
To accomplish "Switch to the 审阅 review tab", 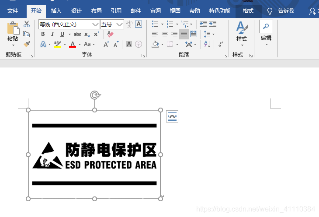I will tap(156, 10).
